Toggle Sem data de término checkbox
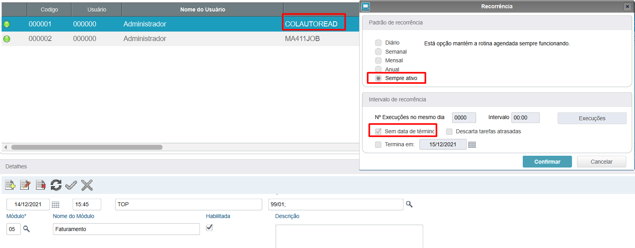635x248 pixels. pyautogui.click(x=378, y=131)
